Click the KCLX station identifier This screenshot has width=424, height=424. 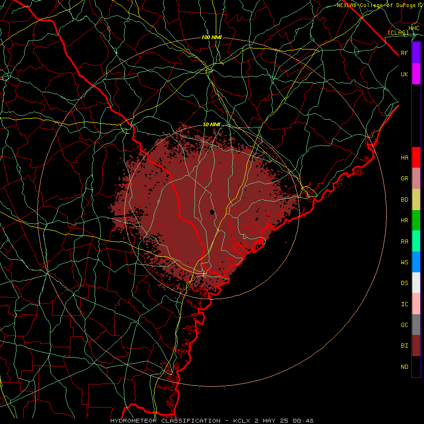pyautogui.click(x=242, y=421)
